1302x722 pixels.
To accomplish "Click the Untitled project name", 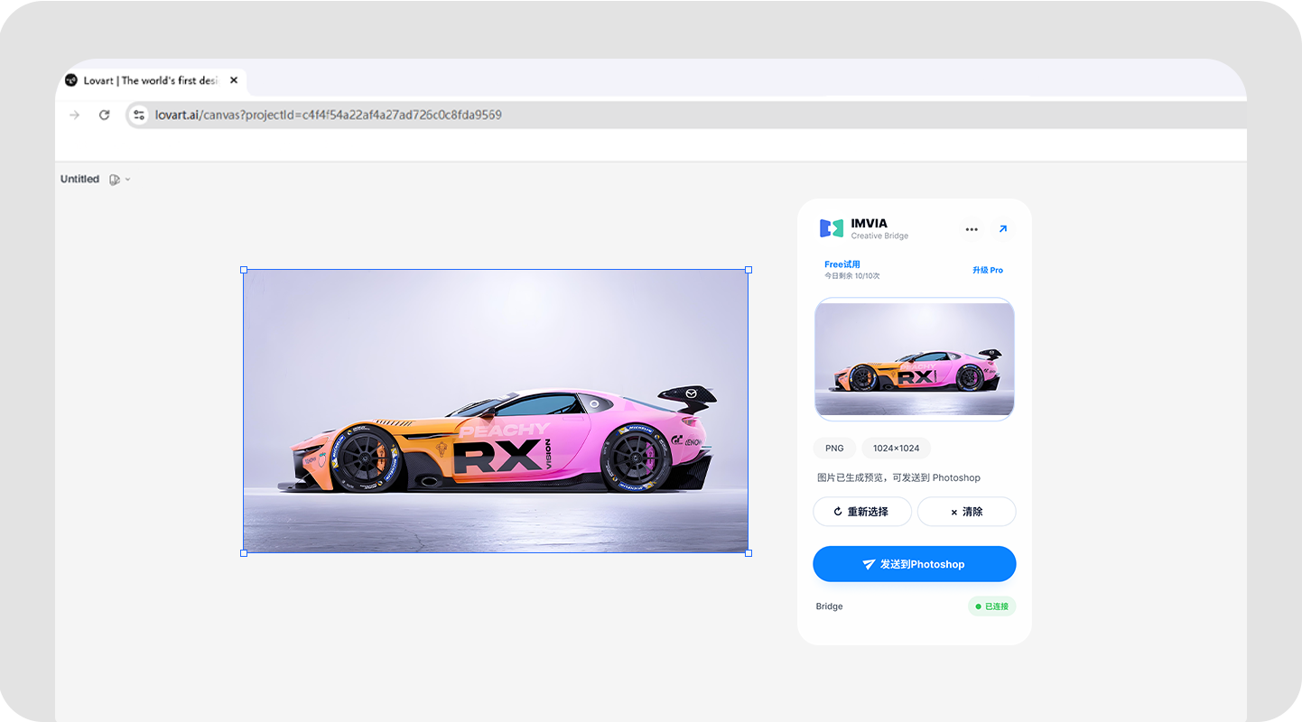I will click(x=79, y=179).
